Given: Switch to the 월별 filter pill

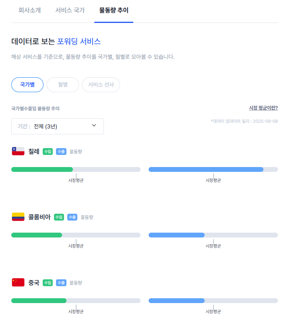Looking at the screenshot, I should pos(63,85).
